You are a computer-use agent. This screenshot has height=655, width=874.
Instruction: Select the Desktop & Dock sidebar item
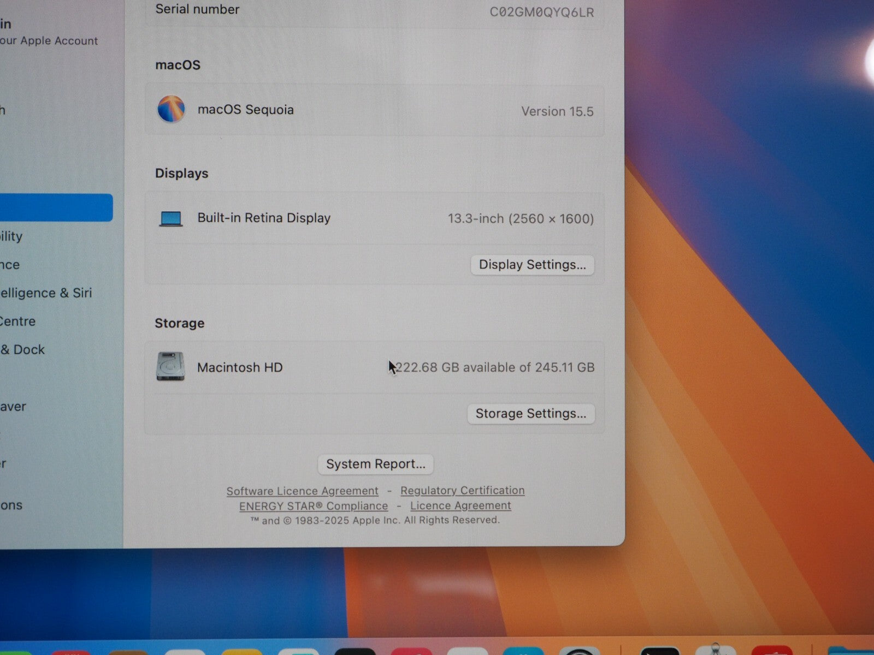tap(22, 350)
